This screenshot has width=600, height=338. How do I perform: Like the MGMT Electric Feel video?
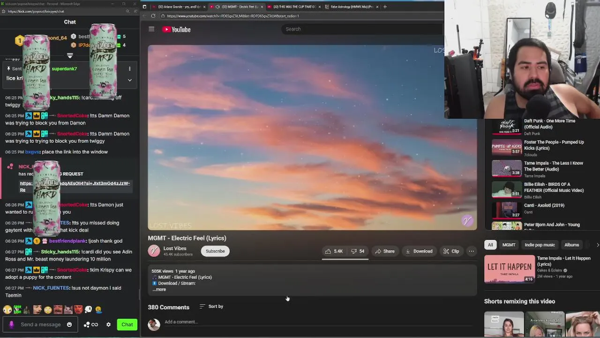coord(334,251)
